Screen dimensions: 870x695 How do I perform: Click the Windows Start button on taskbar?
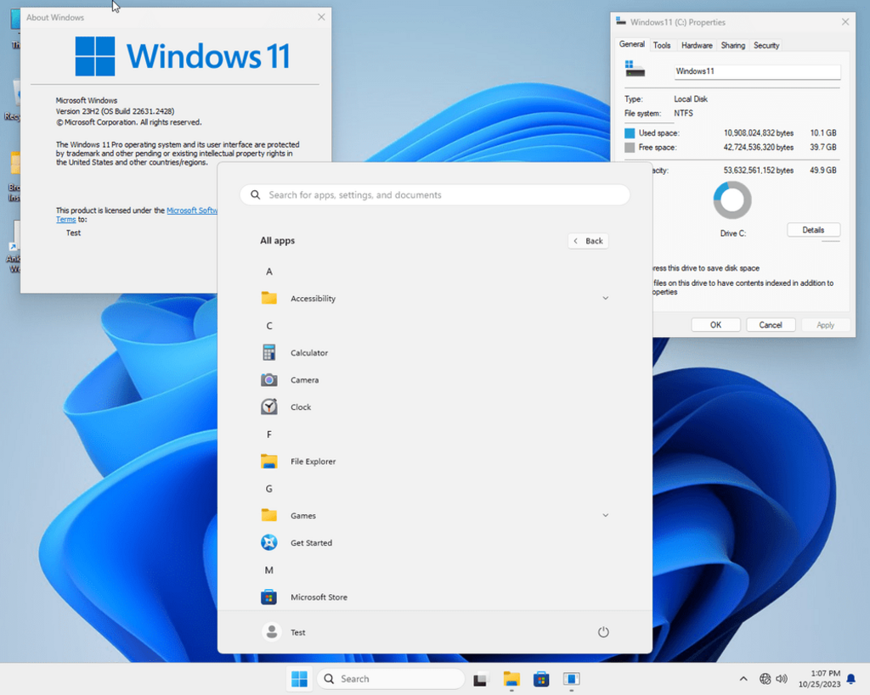pyautogui.click(x=300, y=678)
